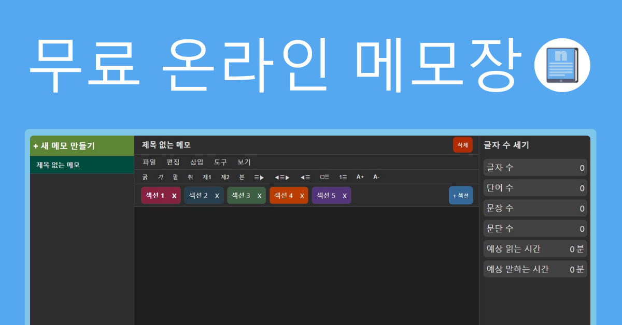Click the alignment icon with left-pointing arrow

pyautogui.click(x=305, y=177)
